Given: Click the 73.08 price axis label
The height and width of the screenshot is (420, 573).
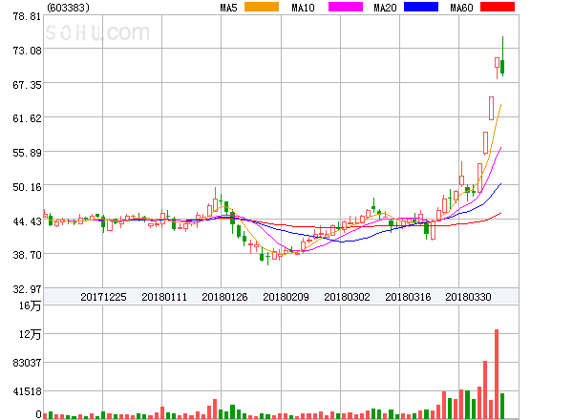Looking at the screenshot, I should click(x=27, y=51).
